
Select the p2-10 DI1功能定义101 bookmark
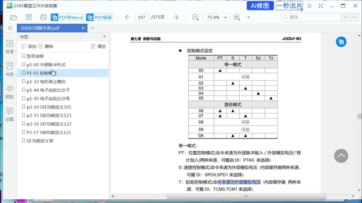[x=63, y=107]
